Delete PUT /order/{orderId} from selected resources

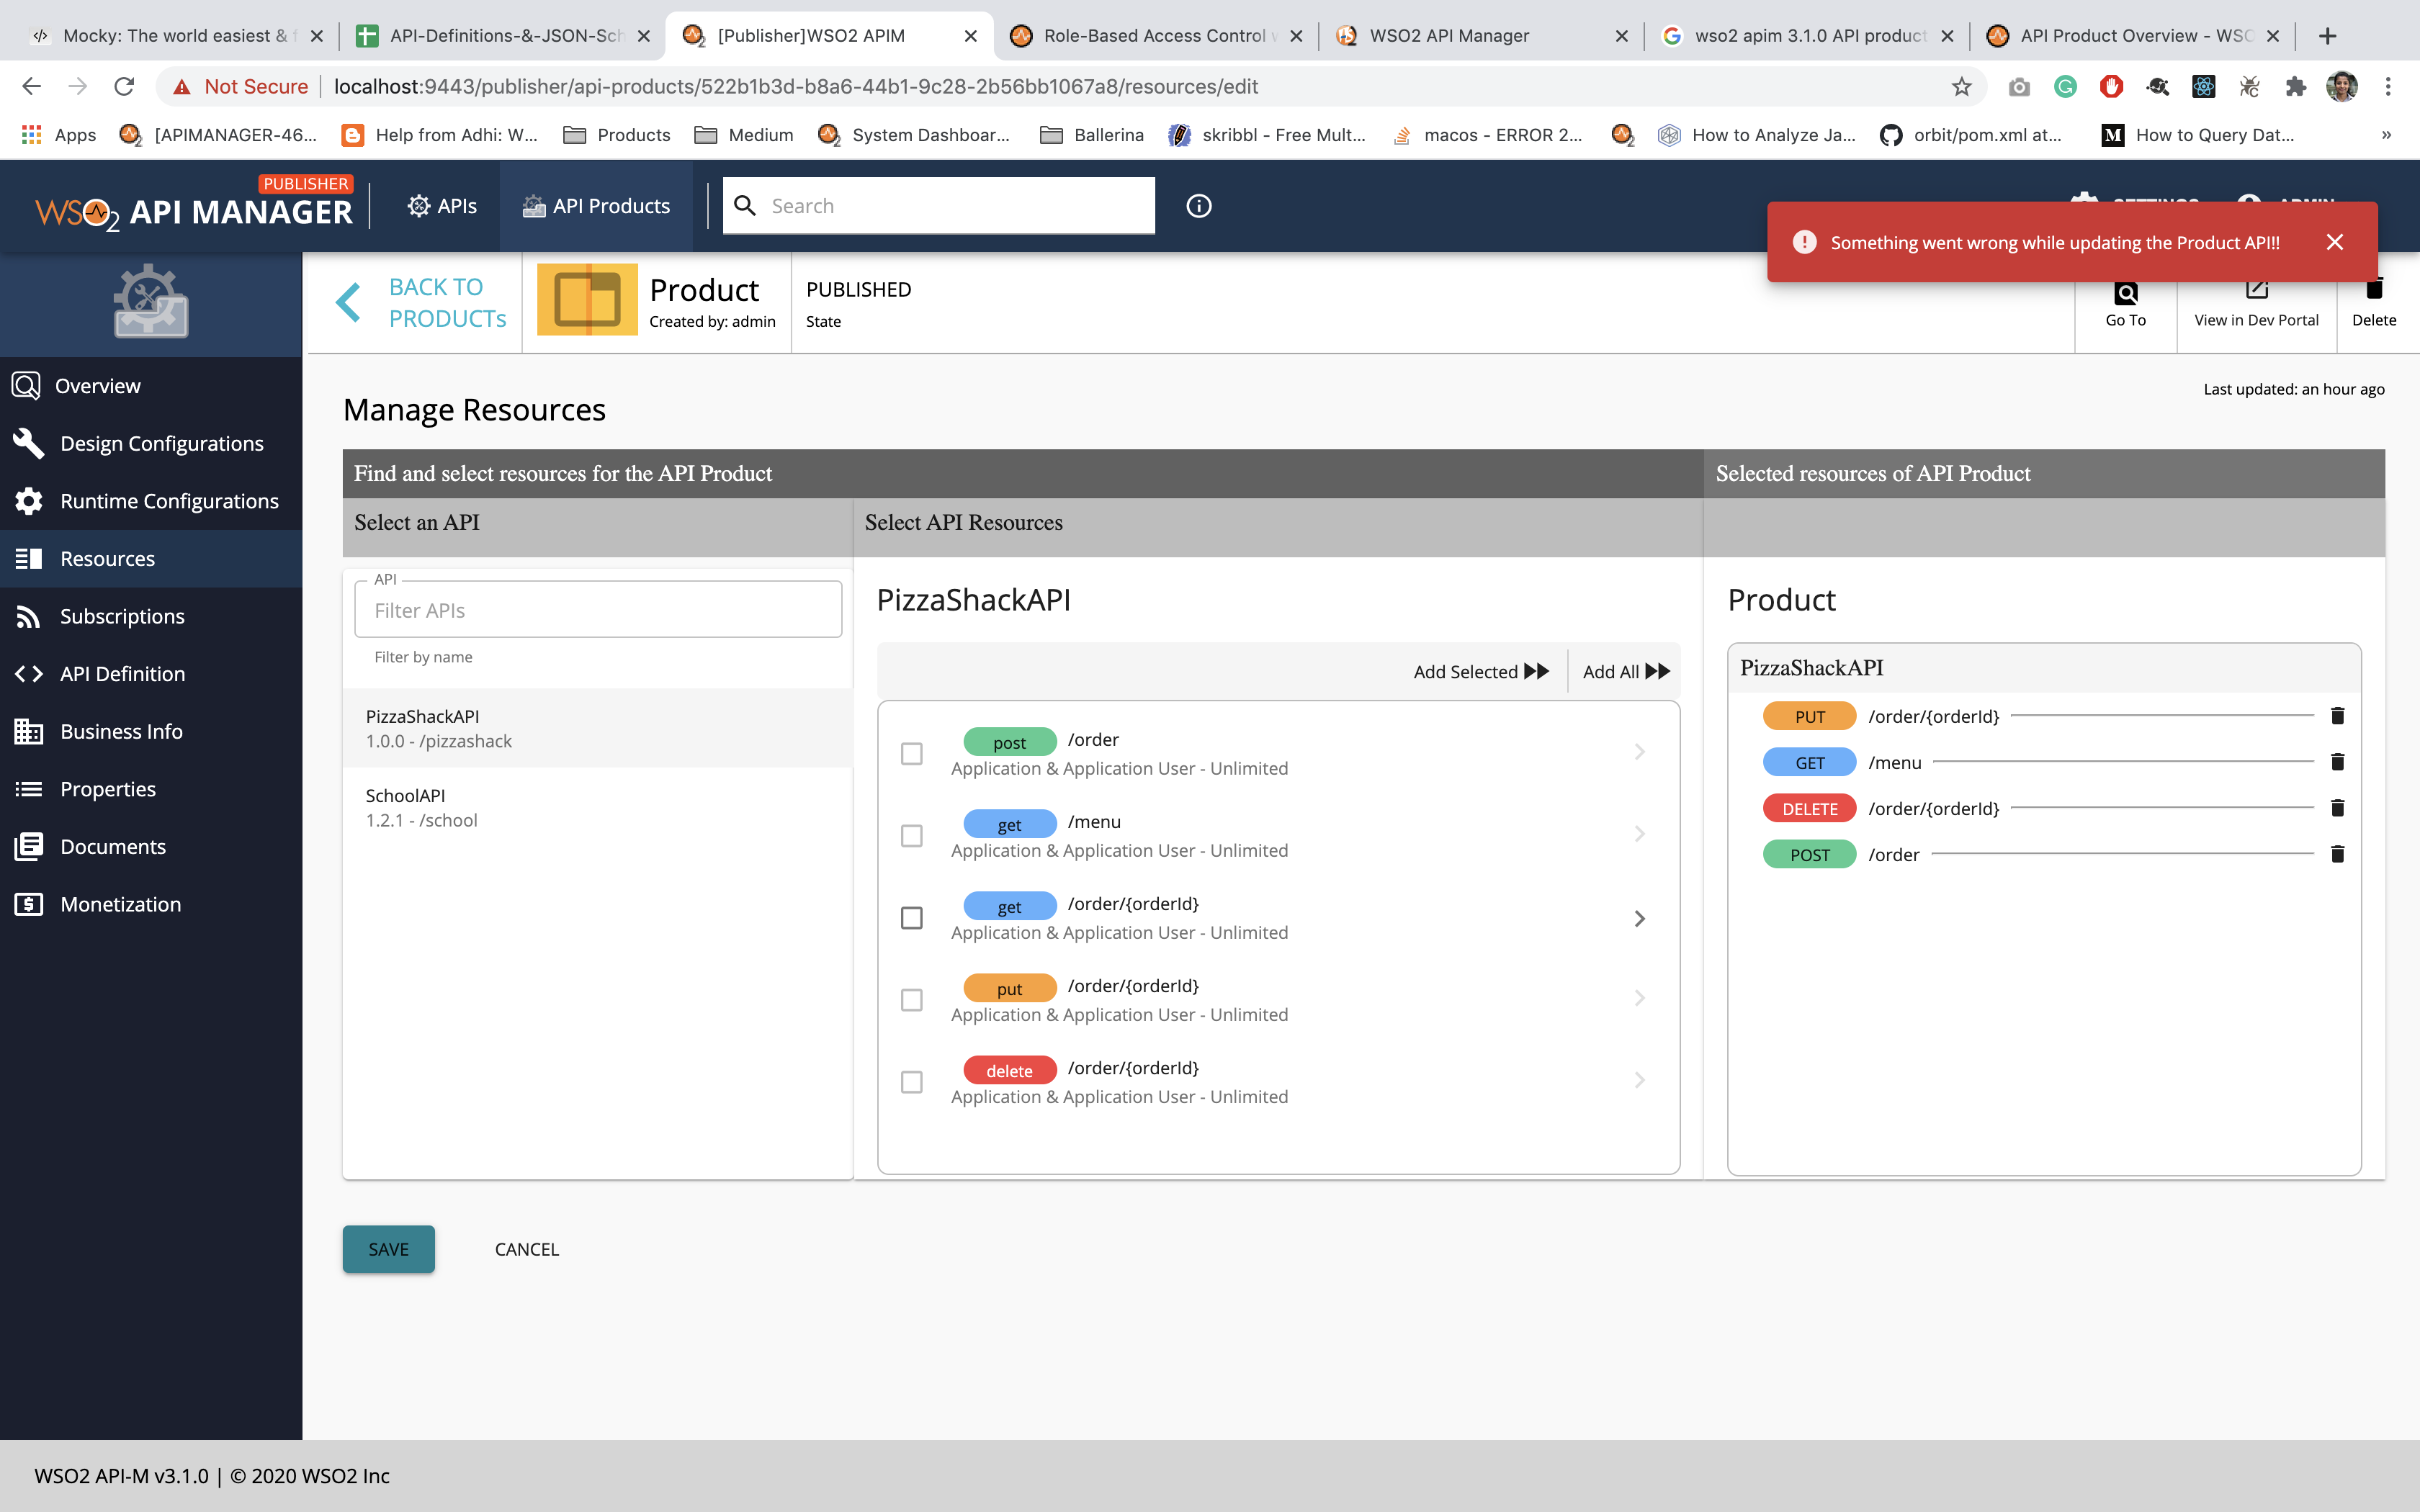click(x=2337, y=716)
